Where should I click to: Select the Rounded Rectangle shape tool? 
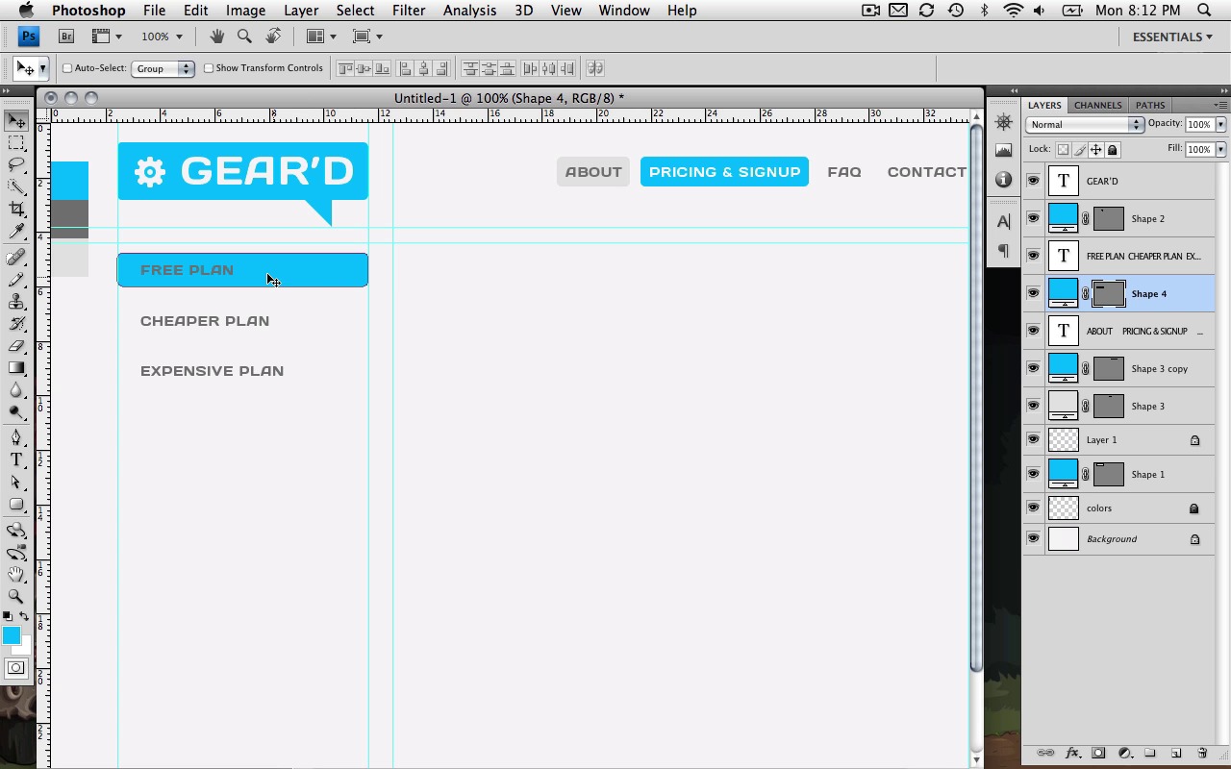click(x=16, y=505)
